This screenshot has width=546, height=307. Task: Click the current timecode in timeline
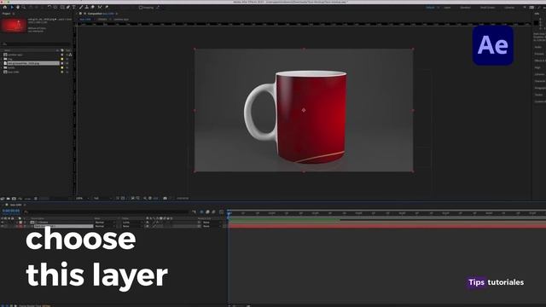tap(11, 211)
